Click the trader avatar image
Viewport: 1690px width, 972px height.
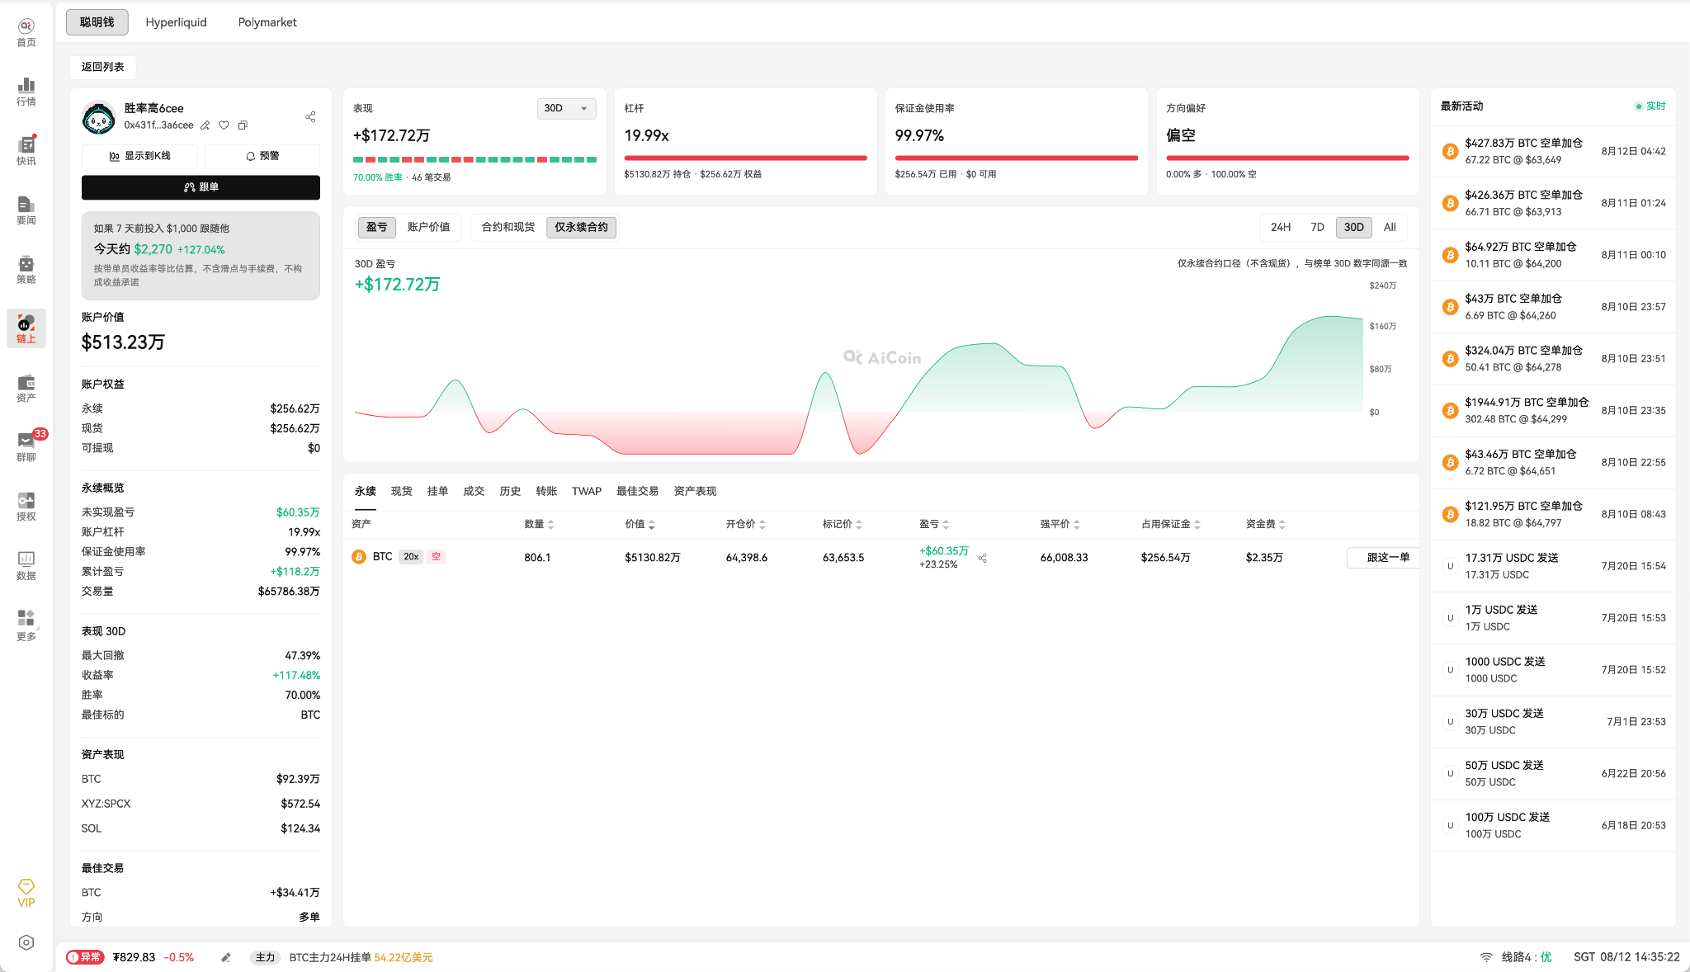click(99, 117)
